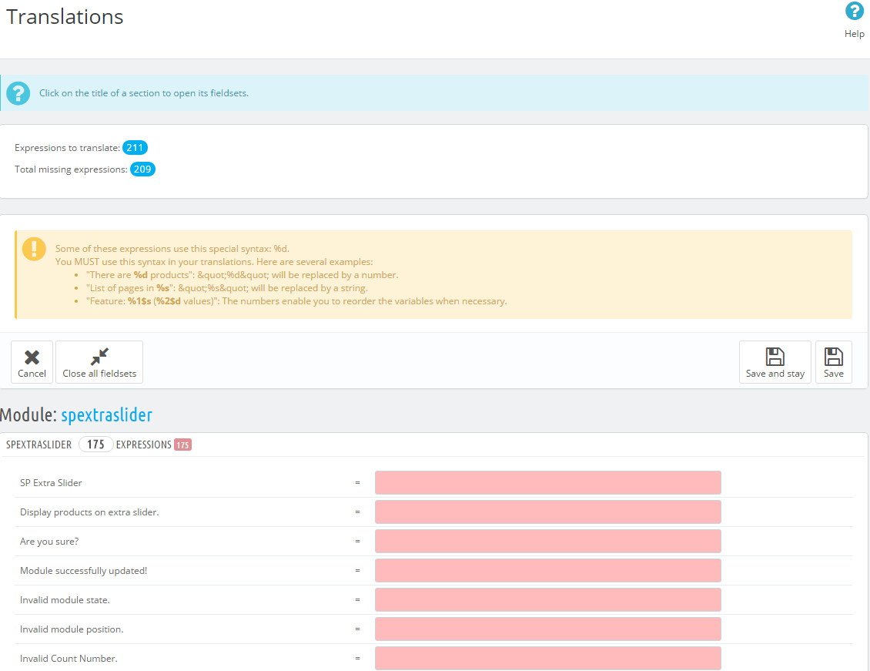This screenshot has height=671, width=870.
Task: Focus the 'Display products on extra slider' field
Action: [x=547, y=512]
